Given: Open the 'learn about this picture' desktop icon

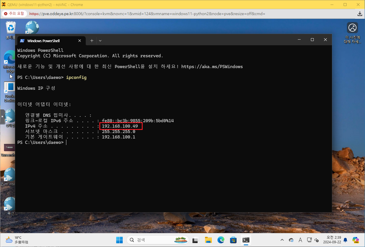Looking at the screenshot, I should click(352, 33).
